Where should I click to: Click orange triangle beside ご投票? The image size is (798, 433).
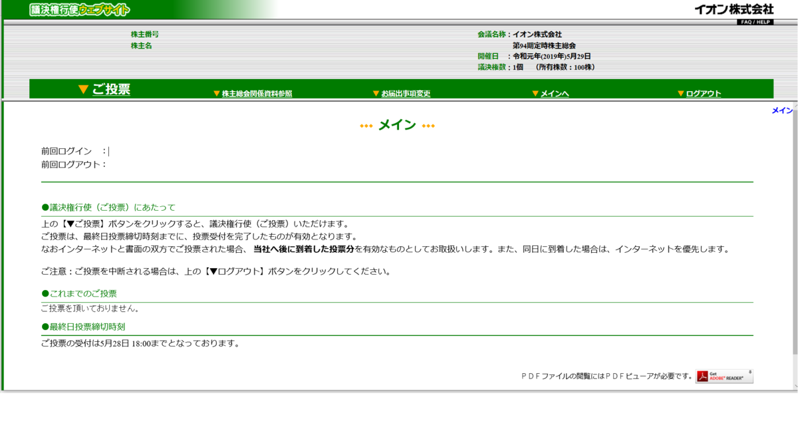tap(83, 89)
